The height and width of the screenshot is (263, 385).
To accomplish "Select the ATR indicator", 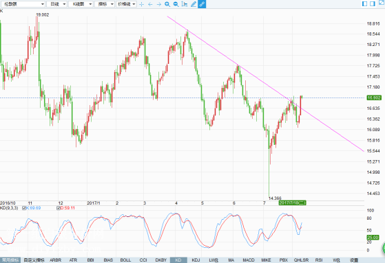I will [73, 260].
